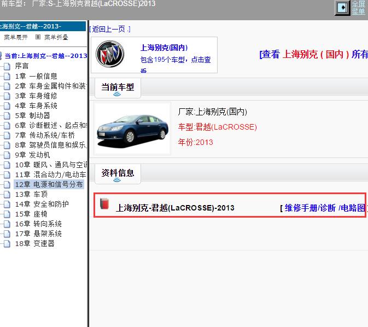368x327 pixels.
Task: Click page icon beside 1章 一般信息
Action: 7,77
